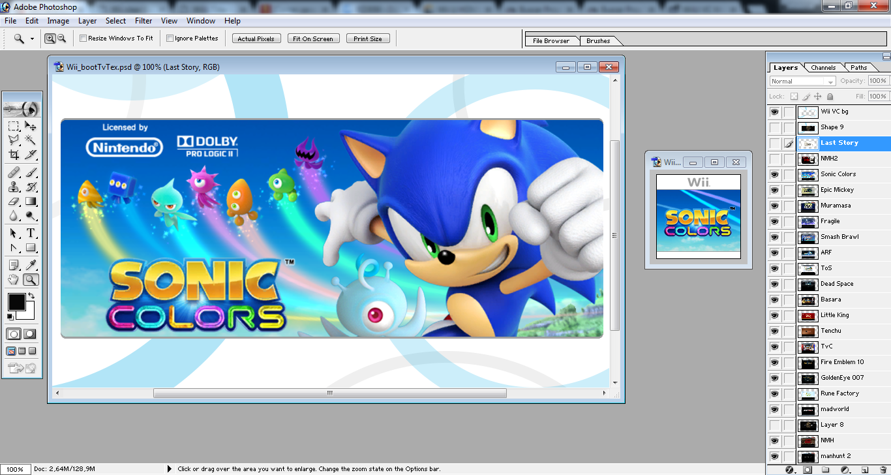Open the File menu
Screen dimensions: 891x475
pos(10,21)
